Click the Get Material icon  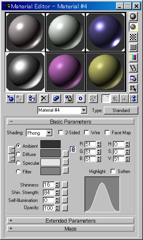coord(11,99)
